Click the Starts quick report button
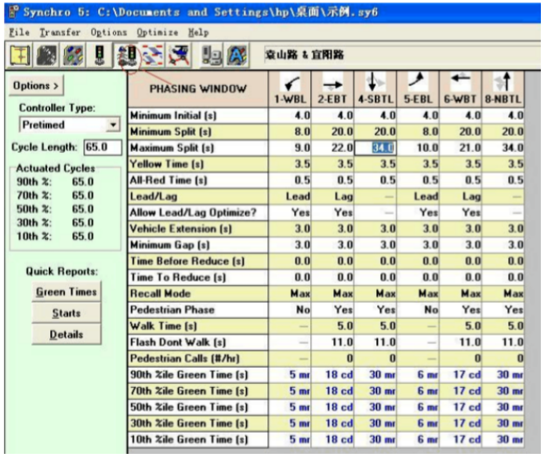This screenshot has height=457, width=544. 67,313
